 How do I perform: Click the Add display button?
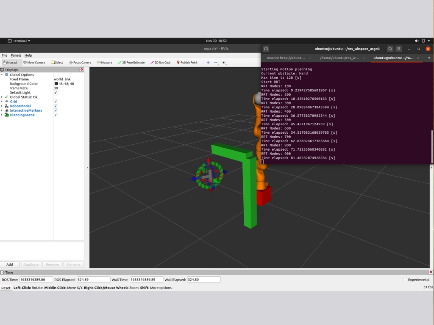click(9, 264)
